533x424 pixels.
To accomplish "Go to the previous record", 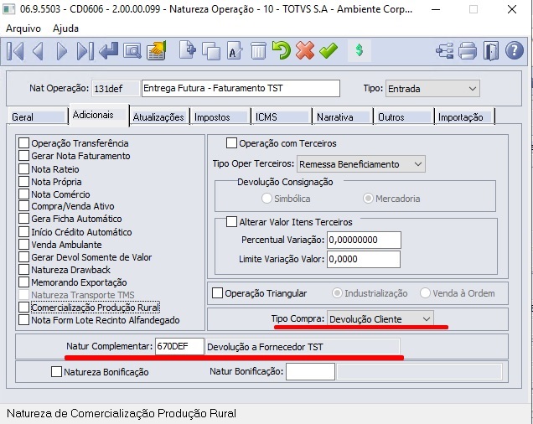I will 38,51.
